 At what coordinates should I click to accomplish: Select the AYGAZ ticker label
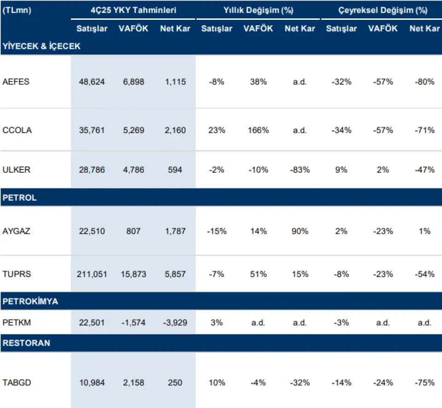coord(17,231)
